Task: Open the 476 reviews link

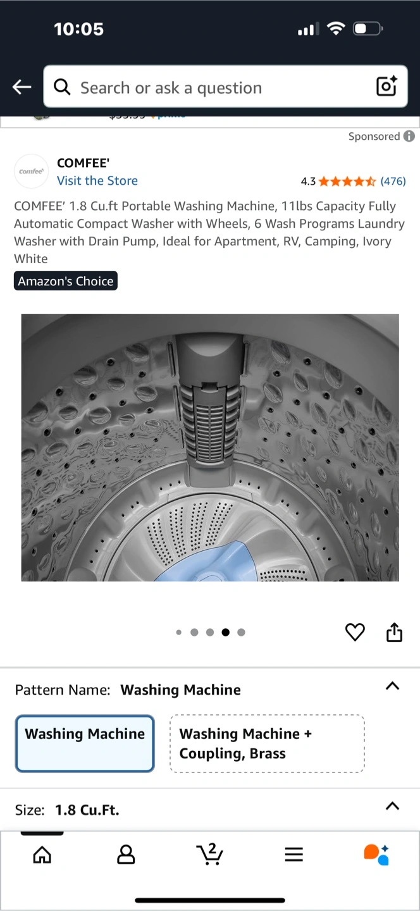Action: [x=393, y=182]
